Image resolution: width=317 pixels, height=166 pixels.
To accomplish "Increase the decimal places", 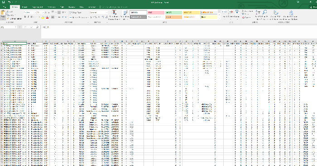I will coord(103,17).
